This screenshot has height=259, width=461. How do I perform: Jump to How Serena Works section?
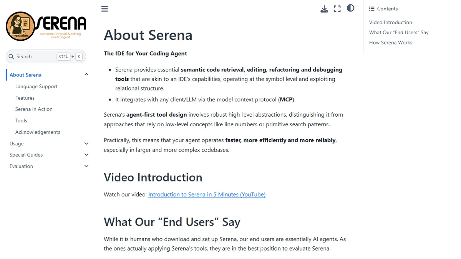pyautogui.click(x=391, y=43)
